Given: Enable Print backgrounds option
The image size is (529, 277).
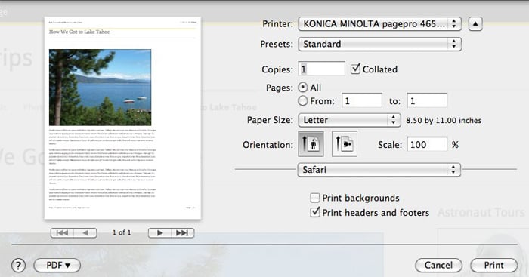Looking at the screenshot, I should (x=315, y=198).
